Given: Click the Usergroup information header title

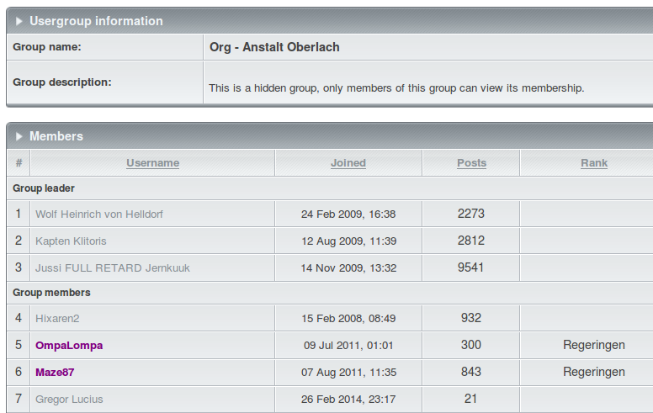Looking at the screenshot, I should click(96, 21).
